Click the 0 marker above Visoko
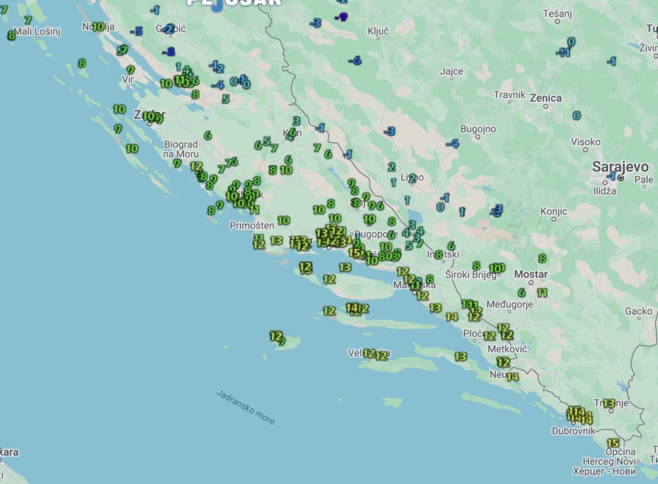Screen dimensions: 658x484 tap(577, 115)
